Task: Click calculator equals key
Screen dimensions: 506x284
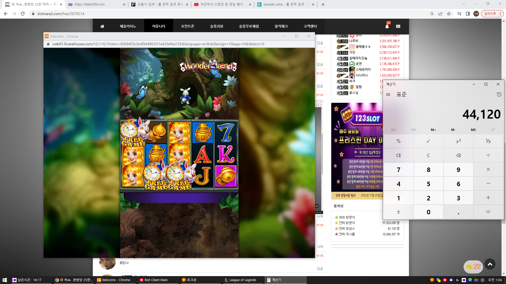Action: click(488, 212)
